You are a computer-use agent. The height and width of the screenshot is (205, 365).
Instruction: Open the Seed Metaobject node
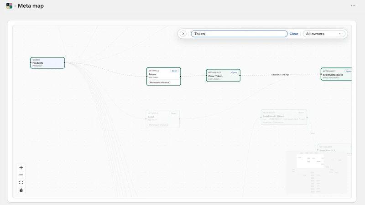click(348, 72)
